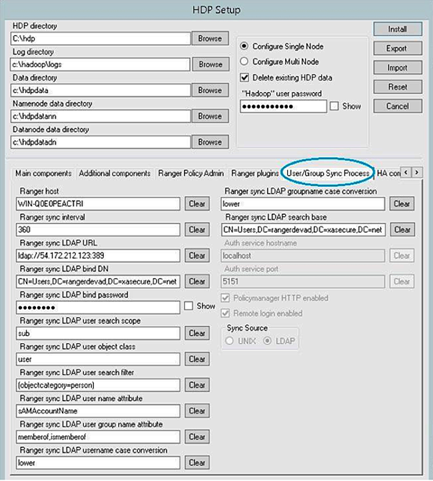Click the Install button
The width and height of the screenshot is (433, 481).
tap(398, 29)
